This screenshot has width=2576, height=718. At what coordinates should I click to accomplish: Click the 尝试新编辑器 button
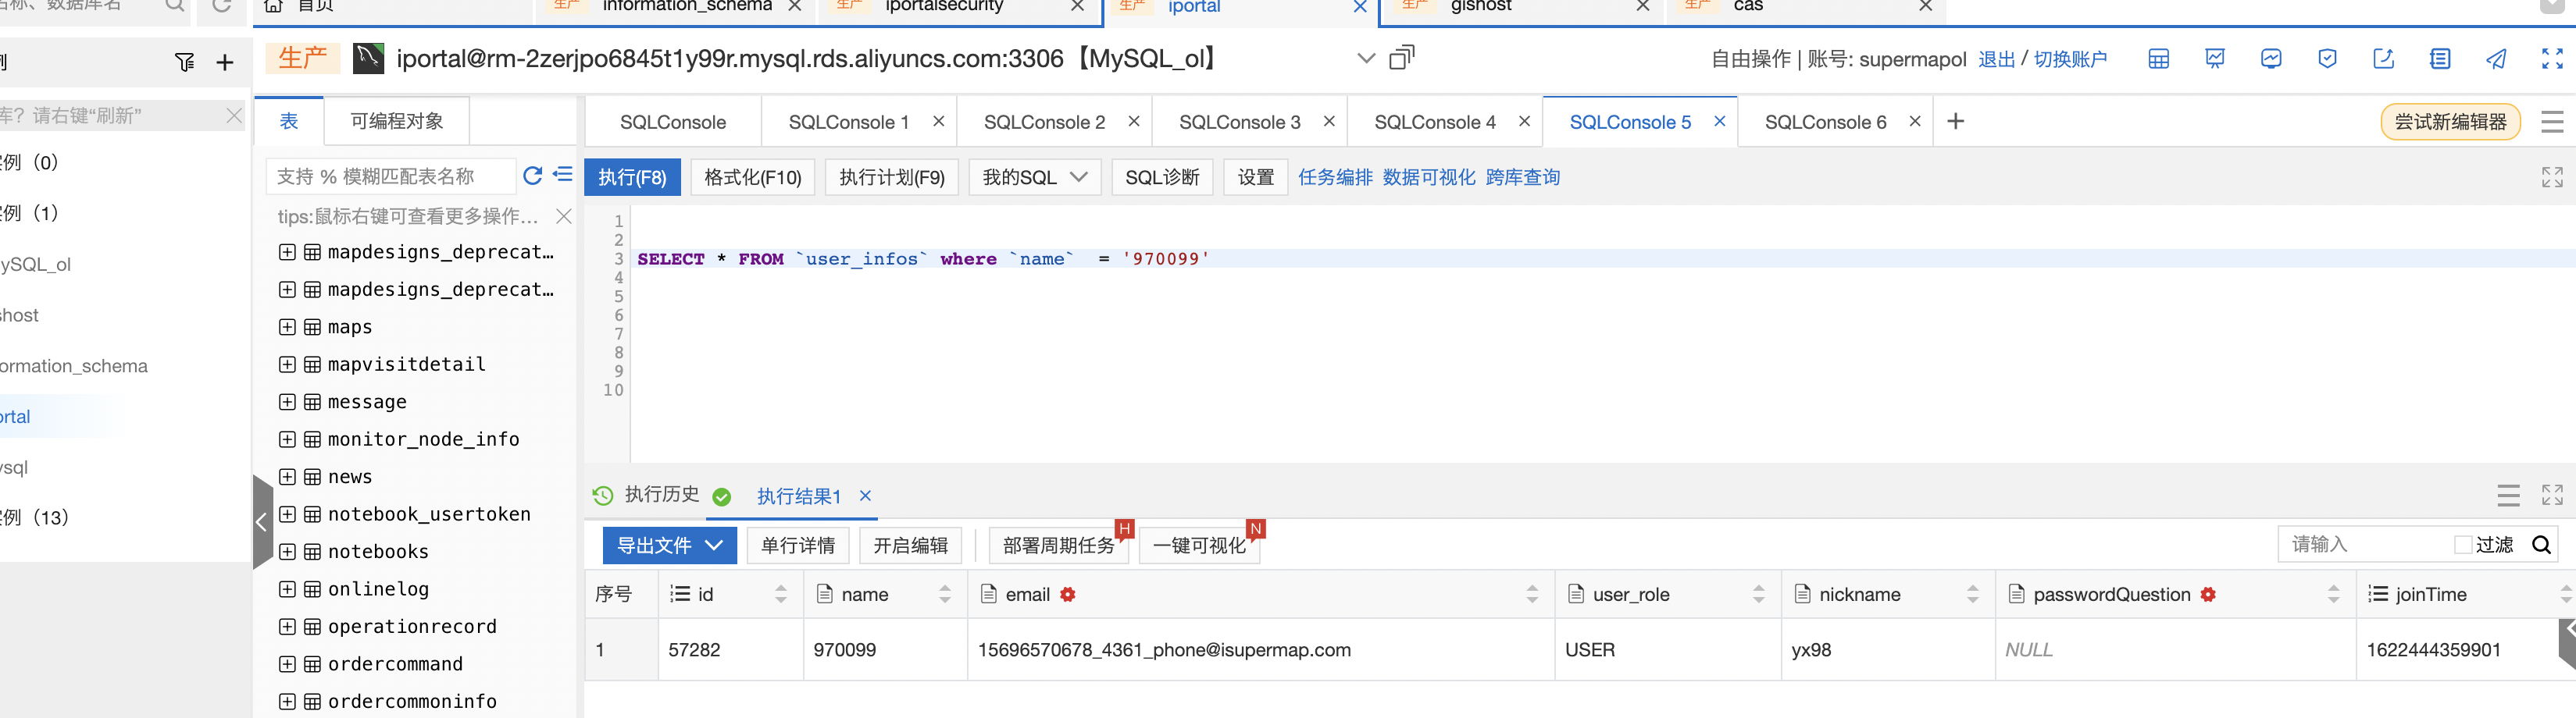tap(2450, 121)
